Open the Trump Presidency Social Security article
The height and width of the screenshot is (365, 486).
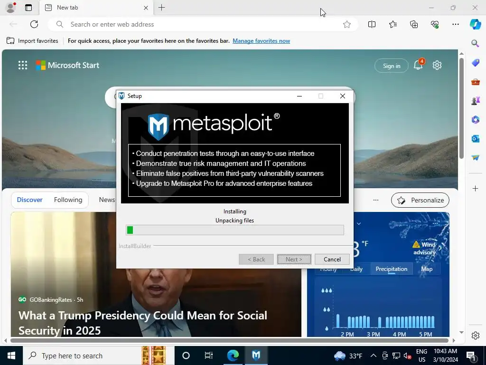(x=142, y=323)
